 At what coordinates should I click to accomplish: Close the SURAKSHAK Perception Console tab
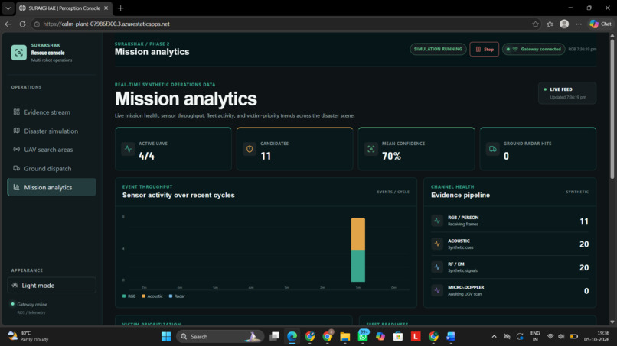(x=106, y=8)
